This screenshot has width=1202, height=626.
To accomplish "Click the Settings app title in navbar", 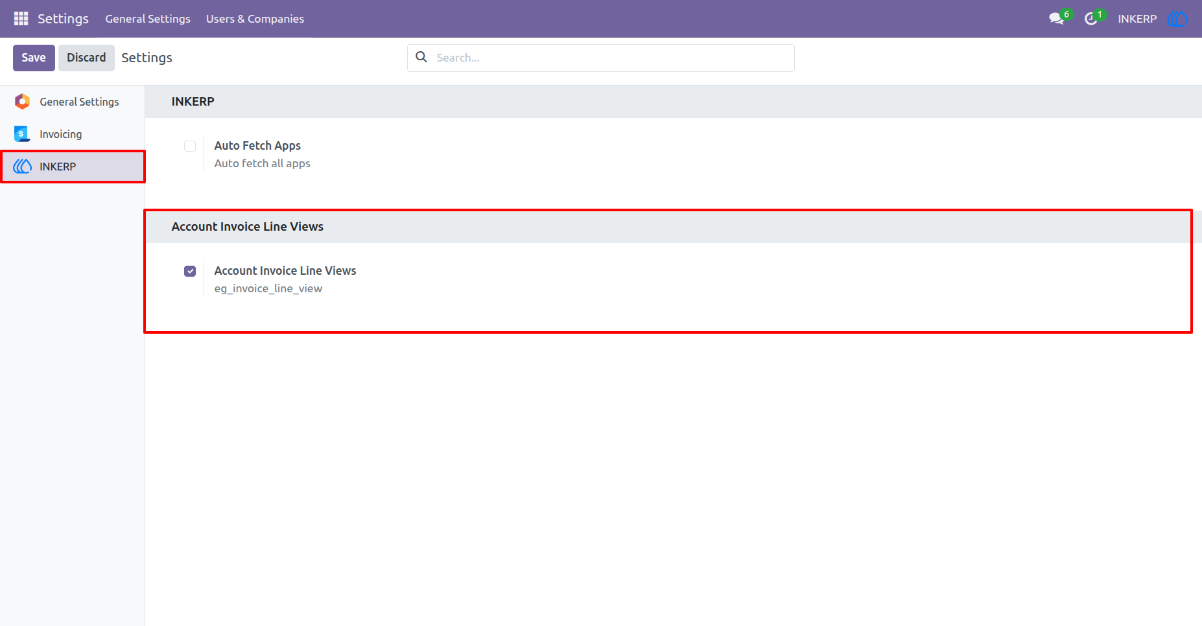I will coord(63,19).
